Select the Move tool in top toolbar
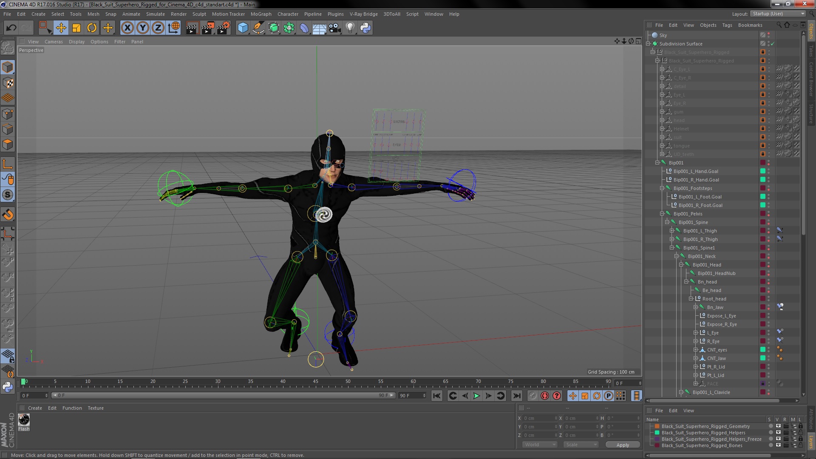This screenshot has width=816, height=459. click(x=61, y=28)
